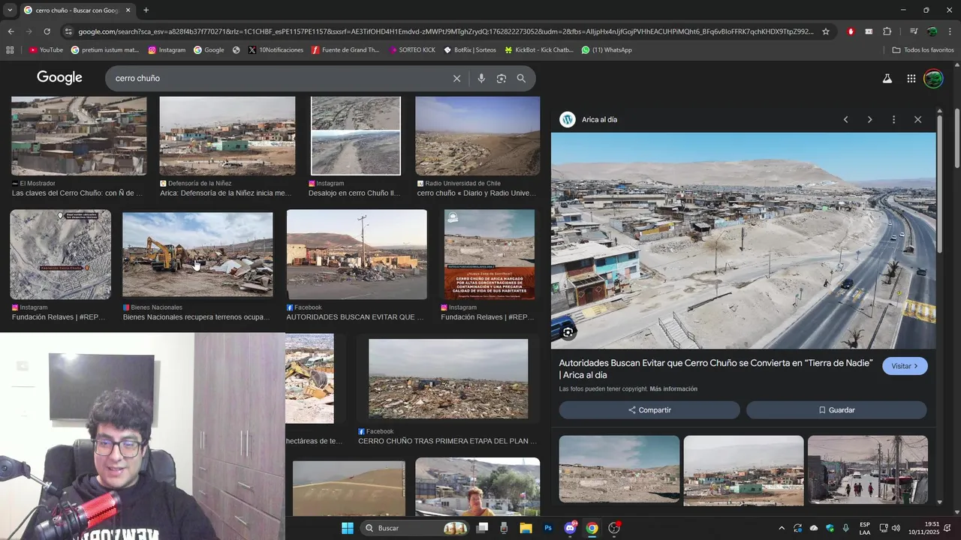Open large preview image of Cerro Chuño
Viewport: 961px width, 540px height.
click(x=743, y=241)
